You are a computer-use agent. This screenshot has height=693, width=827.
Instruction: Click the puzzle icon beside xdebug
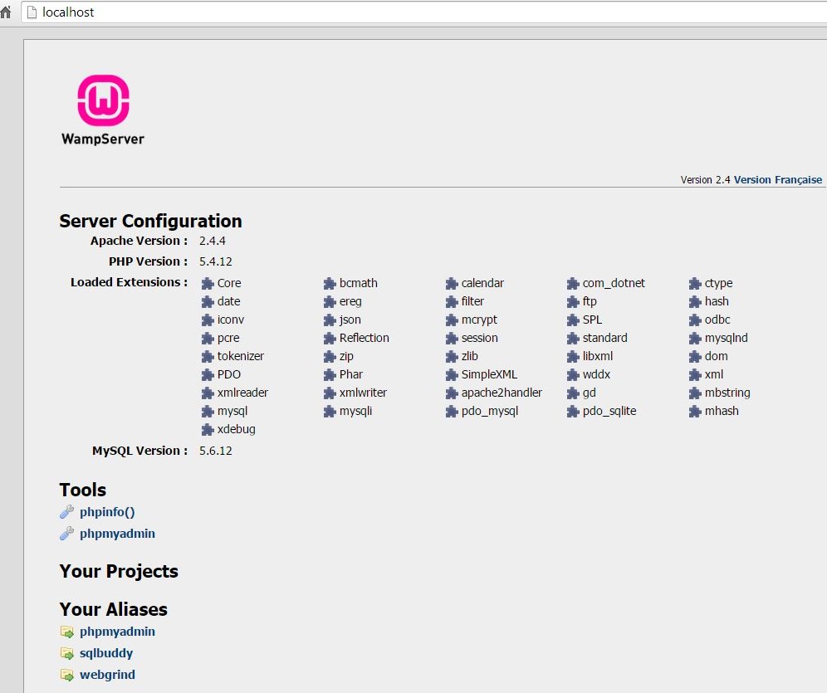click(x=208, y=430)
